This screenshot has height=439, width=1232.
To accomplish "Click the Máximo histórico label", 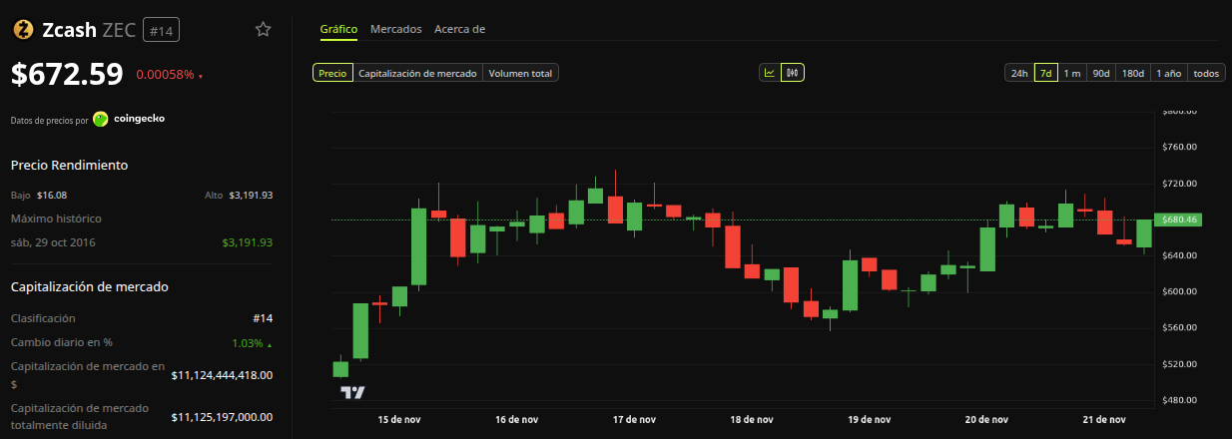I will [56, 219].
